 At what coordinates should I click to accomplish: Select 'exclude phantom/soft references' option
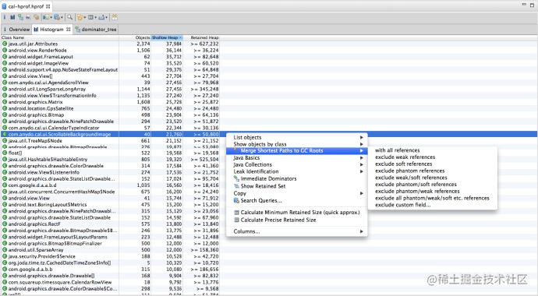point(432,185)
